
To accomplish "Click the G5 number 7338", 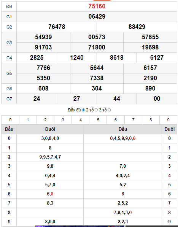I will (97, 78).
